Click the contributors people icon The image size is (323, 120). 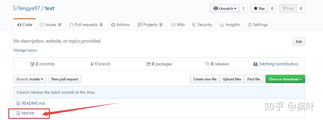click(x=255, y=64)
